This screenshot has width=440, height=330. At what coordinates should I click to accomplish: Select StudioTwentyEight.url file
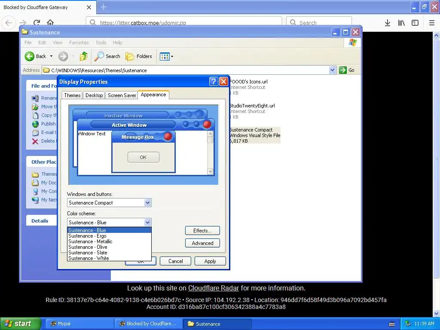(252, 111)
